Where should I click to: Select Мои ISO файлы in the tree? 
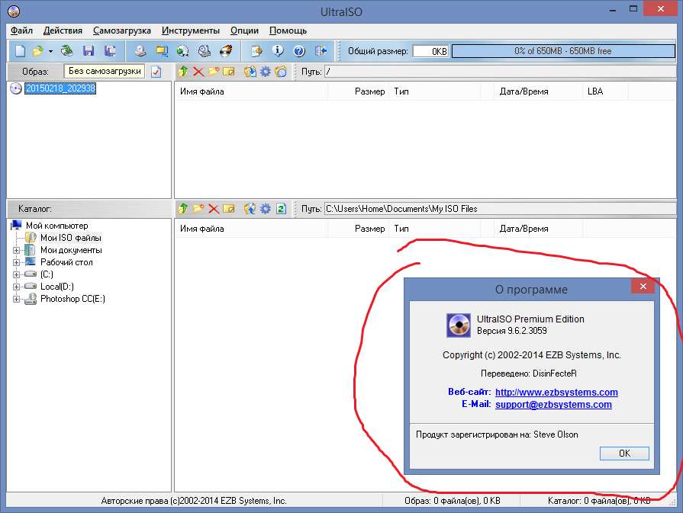(x=70, y=238)
